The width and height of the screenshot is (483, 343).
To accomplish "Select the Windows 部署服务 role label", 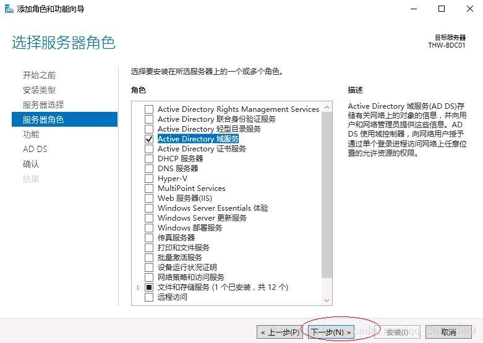I will pyautogui.click(x=190, y=228).
